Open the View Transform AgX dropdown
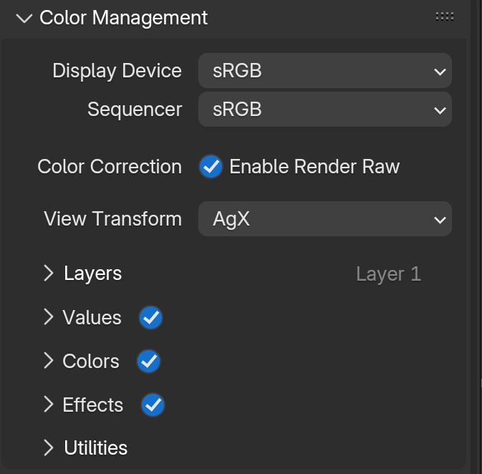The image size is (482, 474). click(324, 219)
